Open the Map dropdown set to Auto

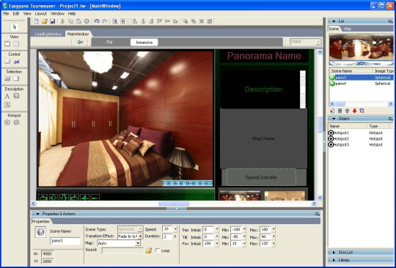click(x=138, y=243)
